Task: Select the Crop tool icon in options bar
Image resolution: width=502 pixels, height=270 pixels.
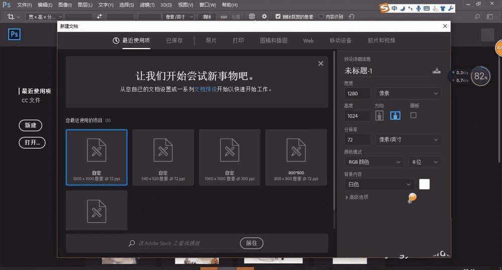Action: (x=11, y=17)
